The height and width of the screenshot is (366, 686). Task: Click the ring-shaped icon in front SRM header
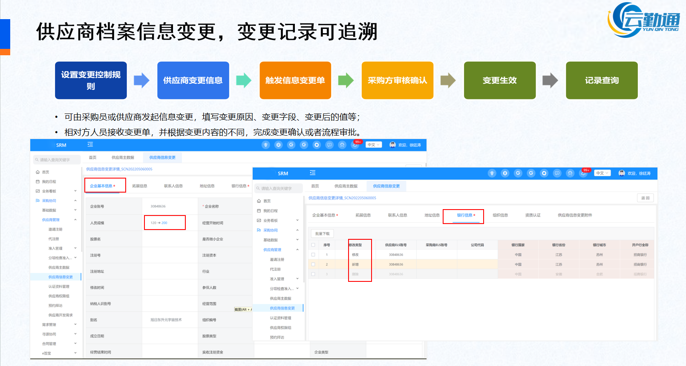tap(544, 173)
